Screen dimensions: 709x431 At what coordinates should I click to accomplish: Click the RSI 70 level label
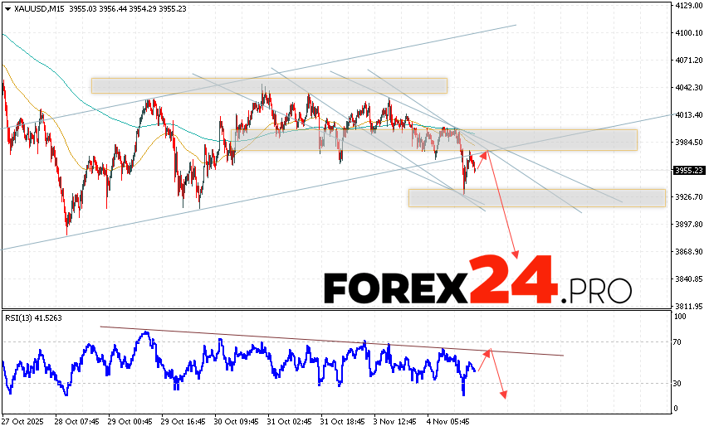677,342
